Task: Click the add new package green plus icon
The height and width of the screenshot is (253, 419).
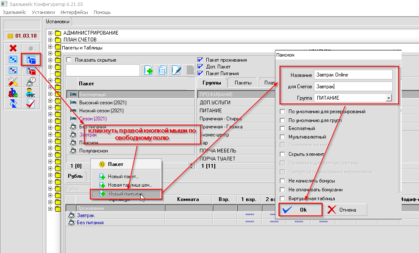Action: 149,71
